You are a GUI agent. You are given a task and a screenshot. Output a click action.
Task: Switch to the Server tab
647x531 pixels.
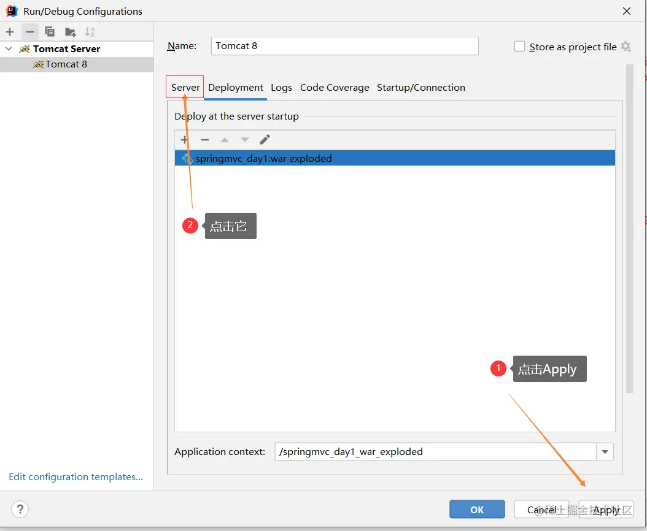(x=185, y=88)
